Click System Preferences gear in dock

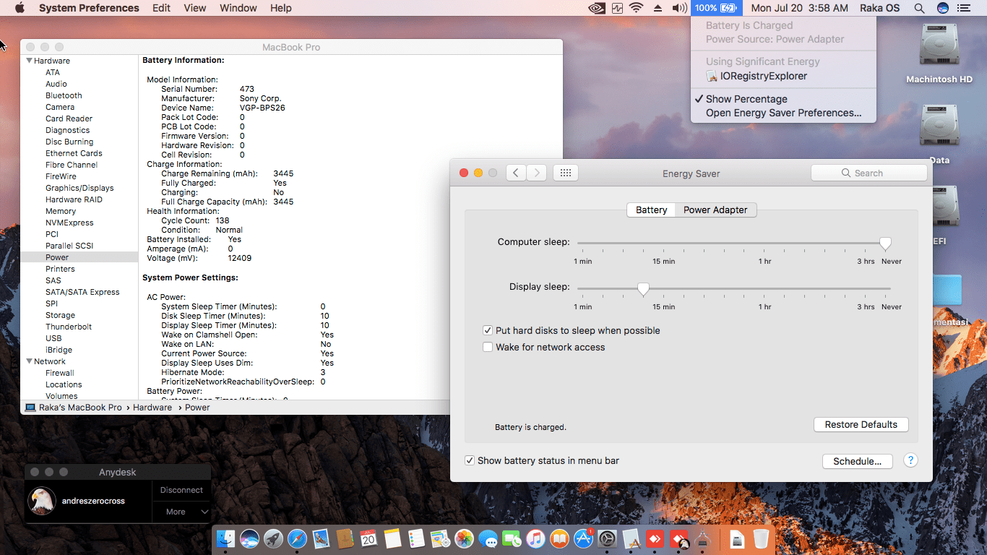click(607, 538)
